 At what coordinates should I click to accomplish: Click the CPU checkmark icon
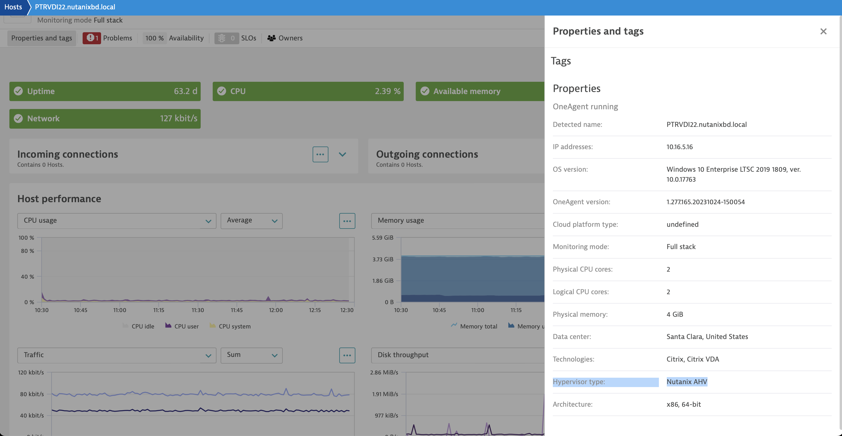[221, 91]
